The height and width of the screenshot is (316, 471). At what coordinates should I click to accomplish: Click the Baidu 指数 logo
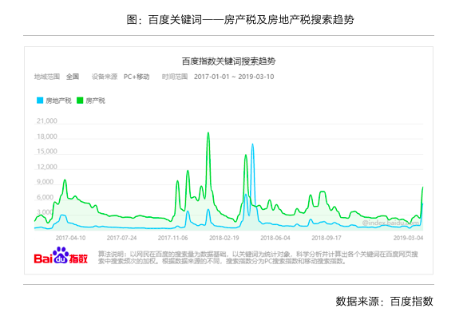coord(61,256)
